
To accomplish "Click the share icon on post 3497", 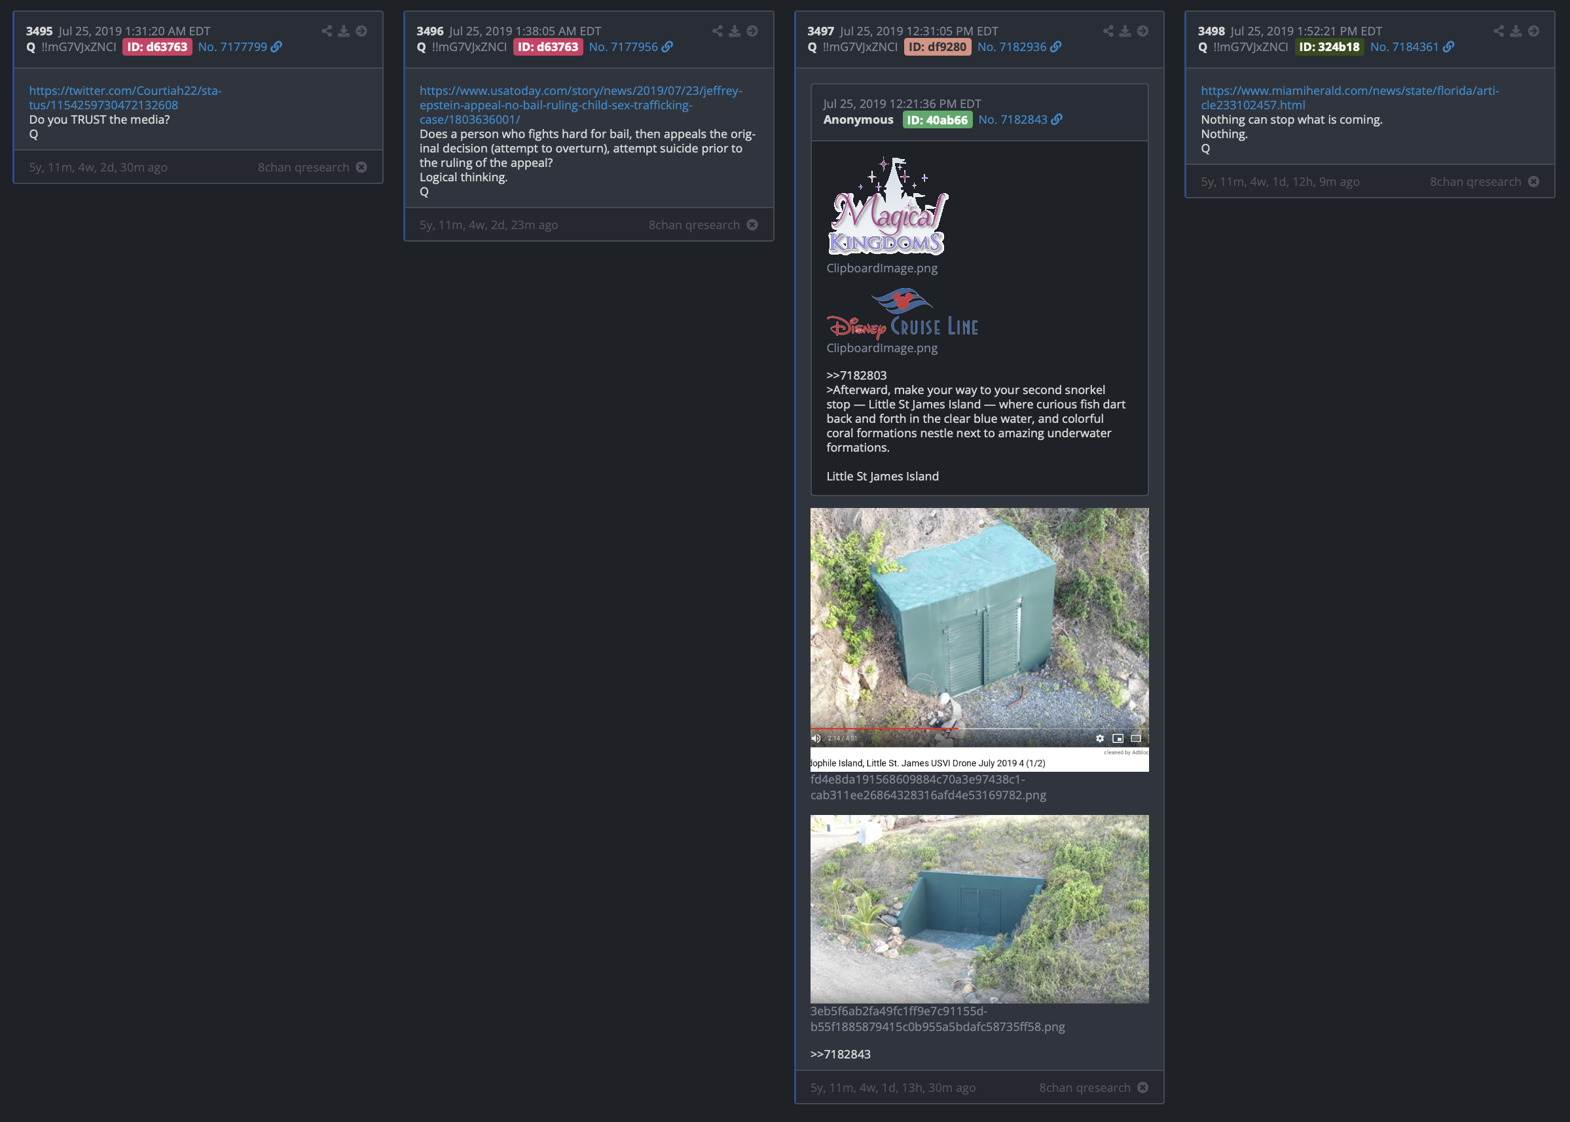I will [1108, 31].
